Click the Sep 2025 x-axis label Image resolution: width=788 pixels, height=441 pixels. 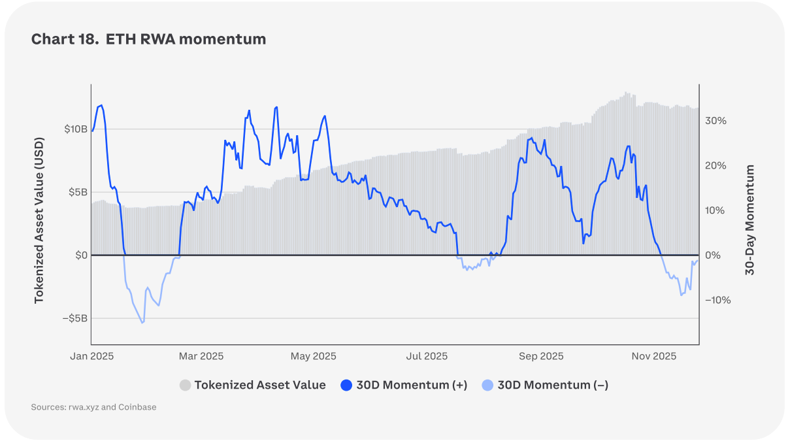(x=541, y=356)
